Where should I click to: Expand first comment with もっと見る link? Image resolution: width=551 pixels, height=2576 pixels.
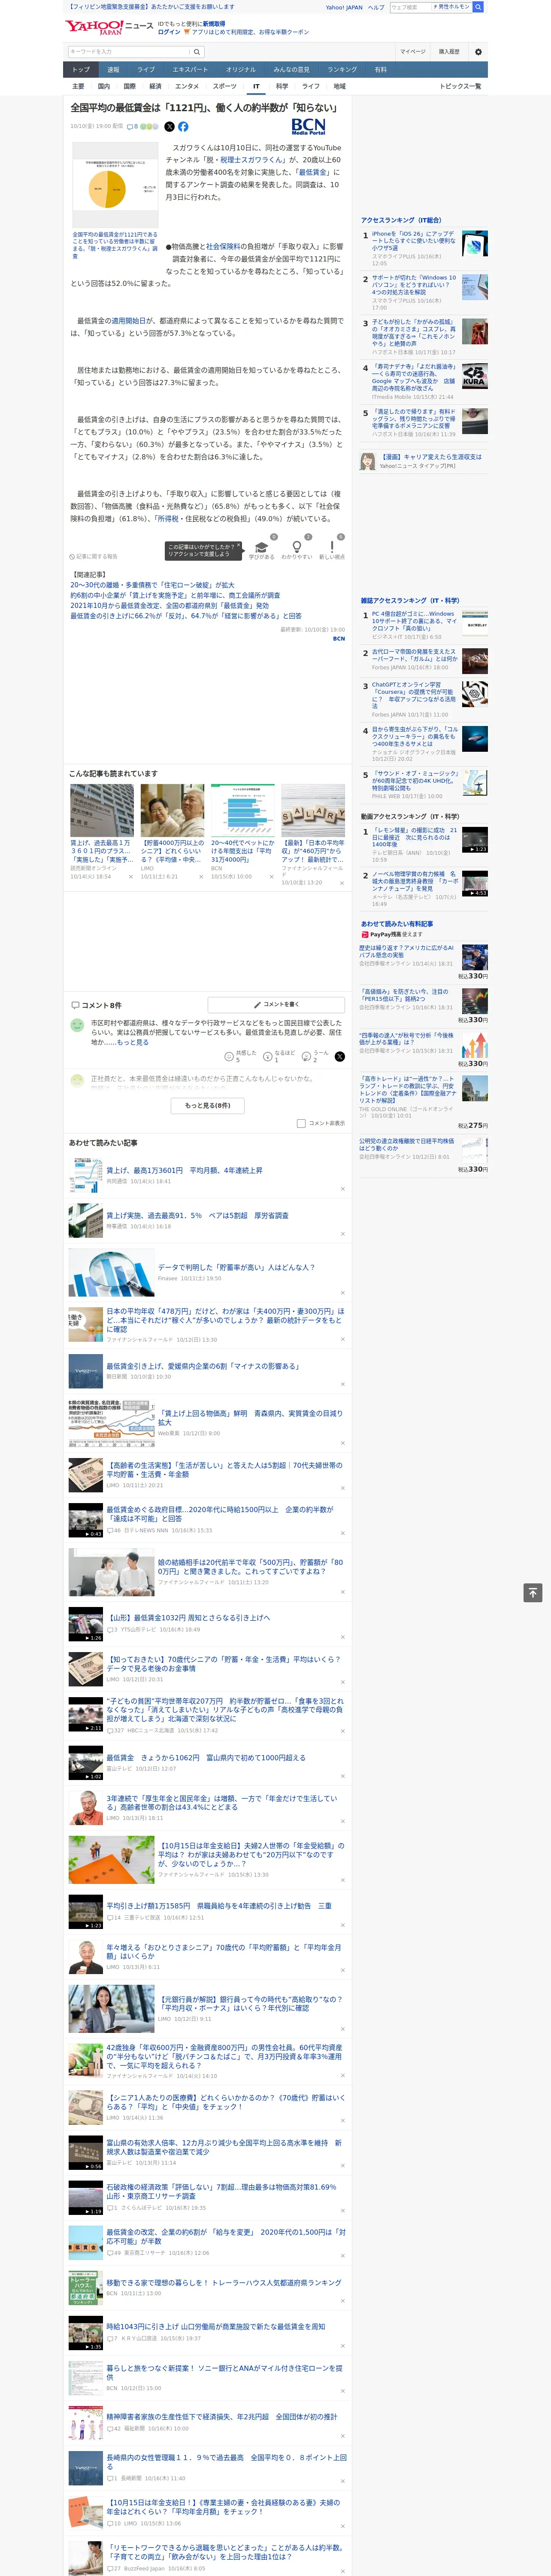pyautogui.click(x=132, y=1042)
